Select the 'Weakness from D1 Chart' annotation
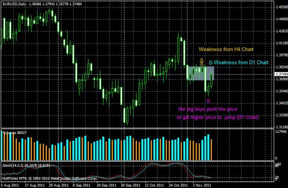Viewport: 288px width, 188px height. (x=241, y=63)
